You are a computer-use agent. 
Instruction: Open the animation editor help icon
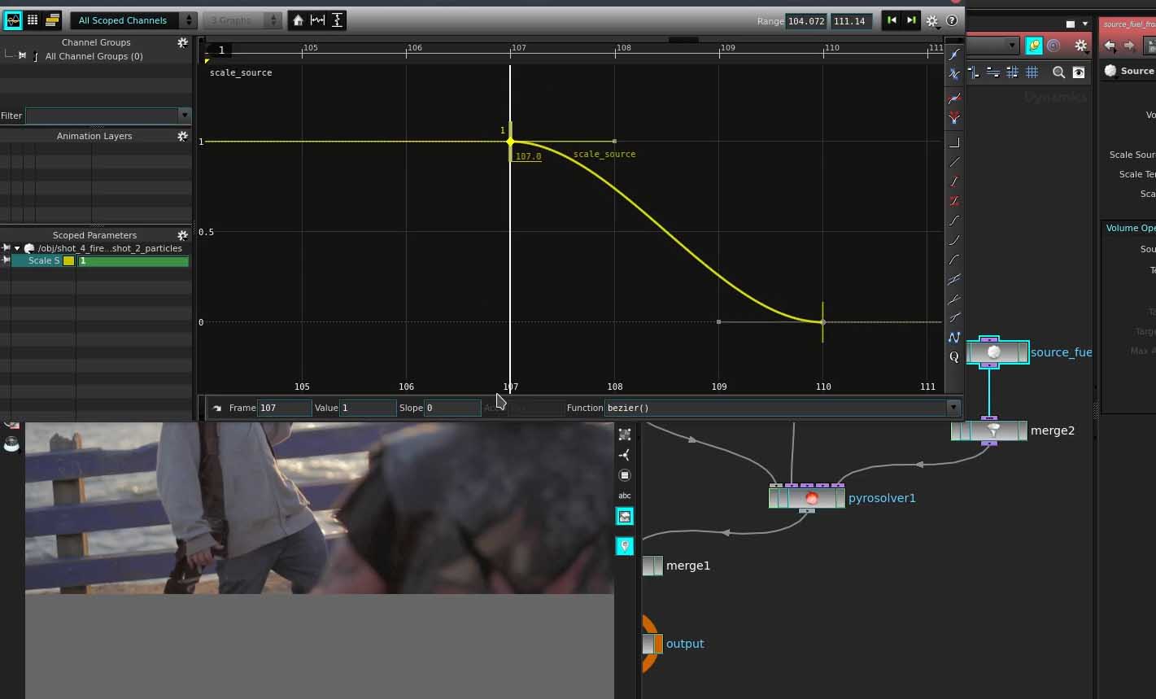[x=952, y=20]
